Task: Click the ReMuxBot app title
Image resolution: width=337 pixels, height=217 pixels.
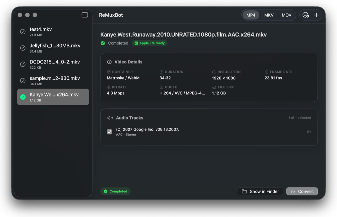Action: point(111,15)
